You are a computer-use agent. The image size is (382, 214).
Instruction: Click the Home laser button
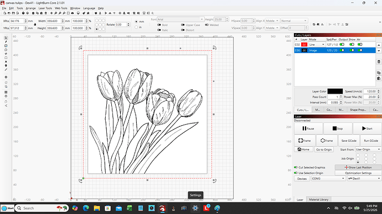[x=303, y=149]
